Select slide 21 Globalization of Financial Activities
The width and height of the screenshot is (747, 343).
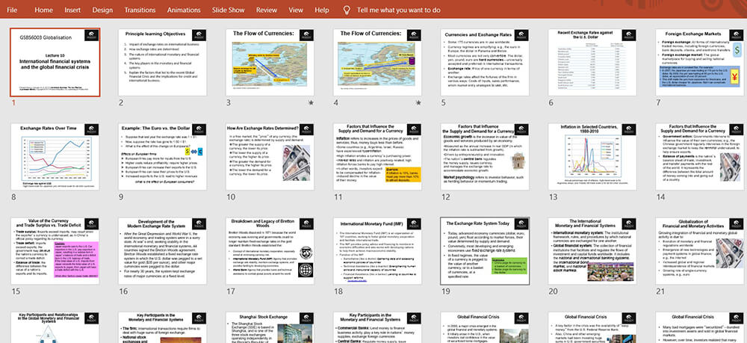coord(700,251)
